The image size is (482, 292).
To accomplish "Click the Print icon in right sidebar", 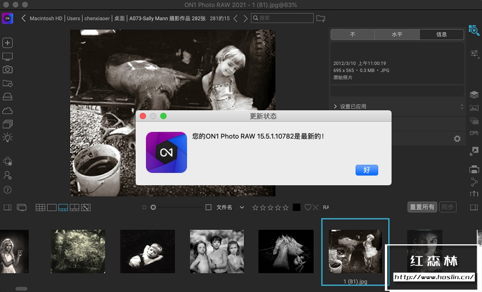I will coord(474,169).
